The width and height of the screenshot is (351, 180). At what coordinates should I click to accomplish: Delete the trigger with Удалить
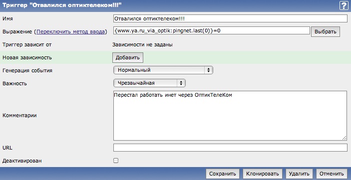pos(299,174)
